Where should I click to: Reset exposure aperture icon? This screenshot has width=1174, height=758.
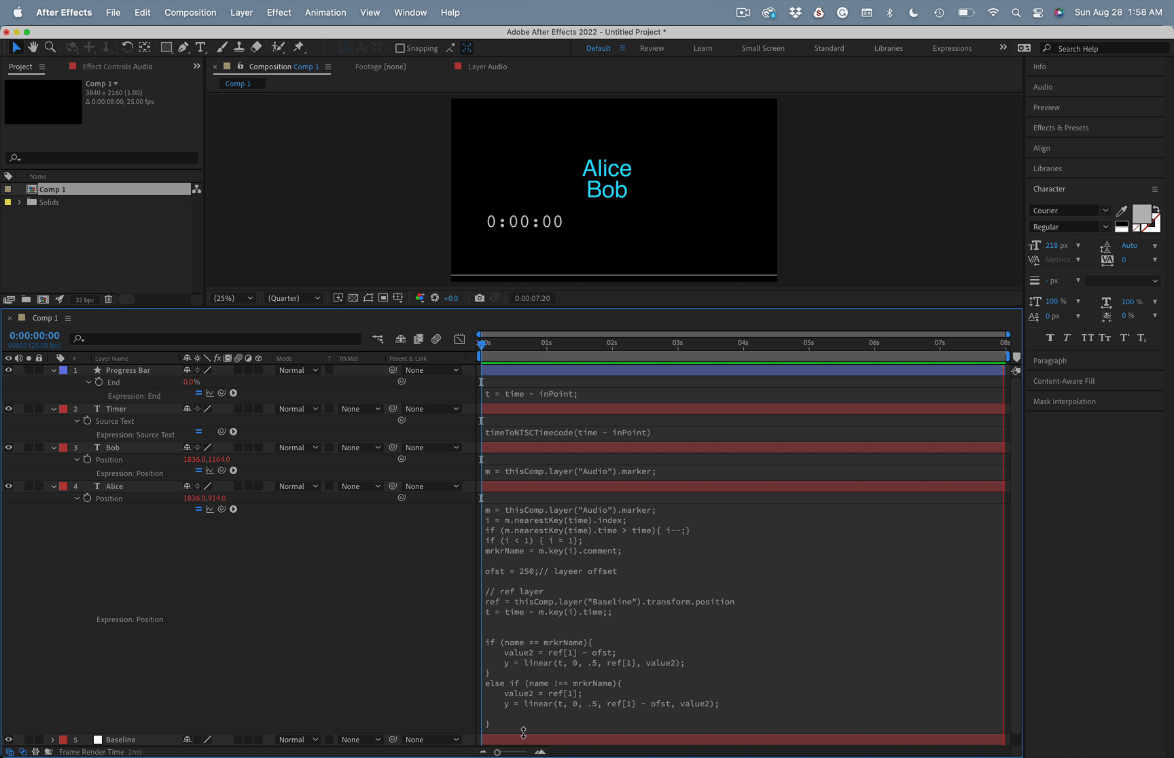435,297
